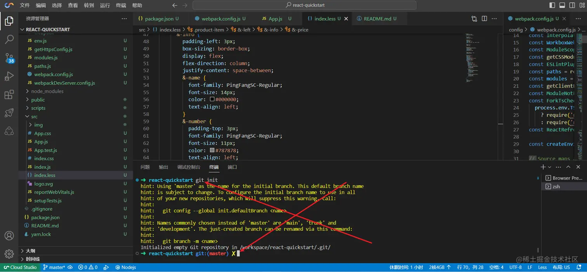Open the 帮助 menu
Viewport: 587px width, 272px height.
coord(137,5)
